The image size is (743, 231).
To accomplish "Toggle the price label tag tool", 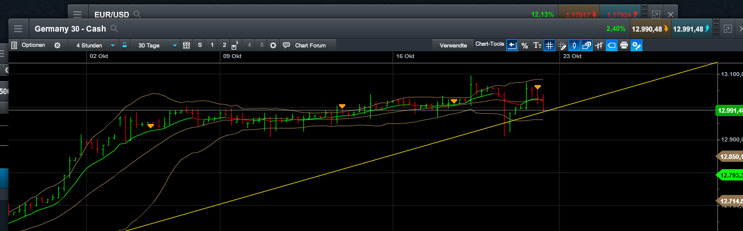I will click(x=611, y=45).
